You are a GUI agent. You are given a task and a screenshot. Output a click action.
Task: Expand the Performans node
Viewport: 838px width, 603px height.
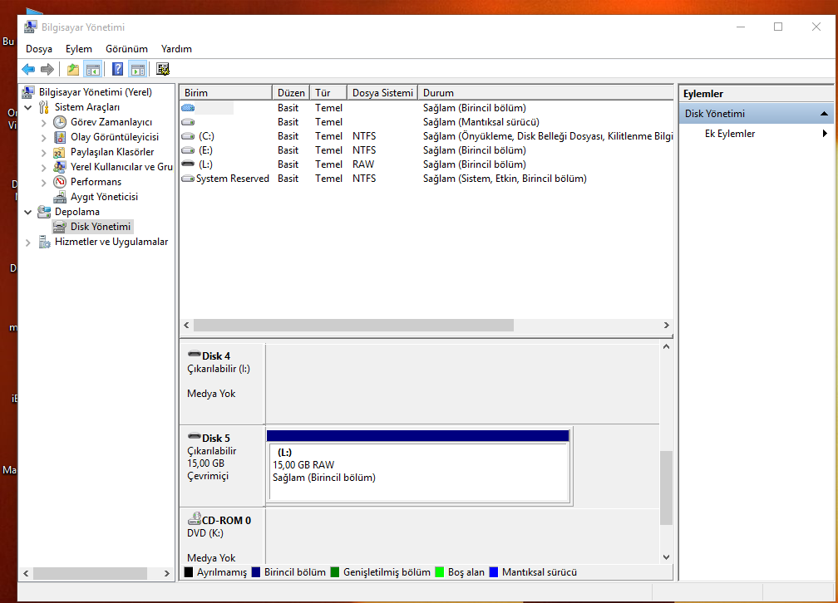point(44,183)
